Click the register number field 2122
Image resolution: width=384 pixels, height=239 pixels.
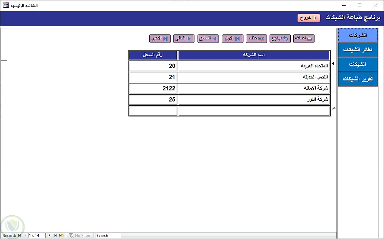[x=153, y=88]
